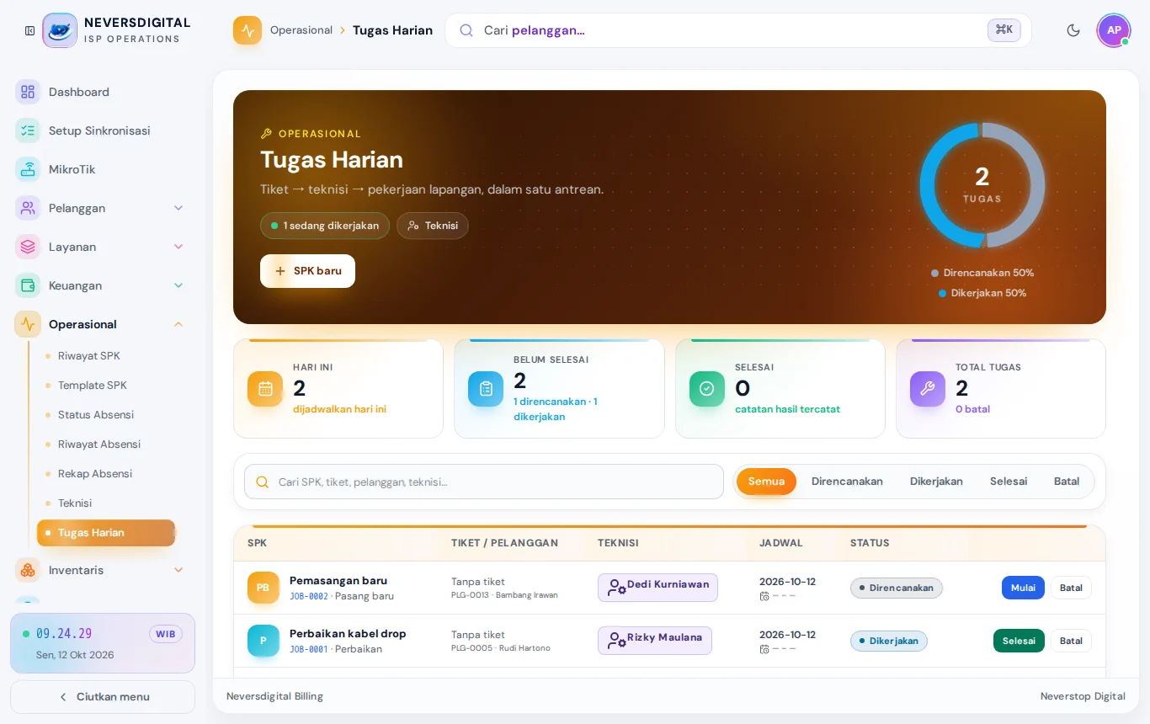
Task: Click the Selesai checkmark circle icon
Action: [x=707, y=389]
